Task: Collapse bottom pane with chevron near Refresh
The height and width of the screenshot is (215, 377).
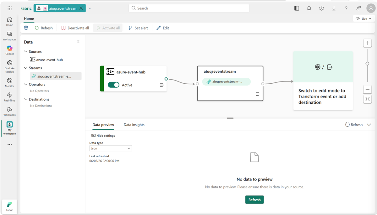Action: point(369,125)
